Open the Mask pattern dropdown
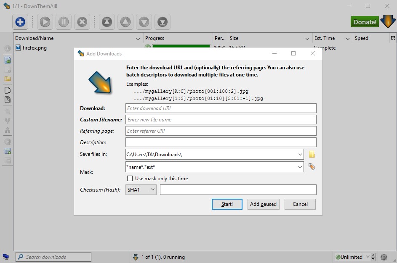397x263 pixels. click(300, 167)
